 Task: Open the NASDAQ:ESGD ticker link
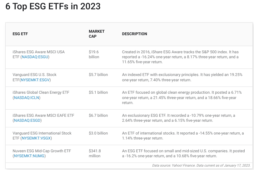(27, 120)
